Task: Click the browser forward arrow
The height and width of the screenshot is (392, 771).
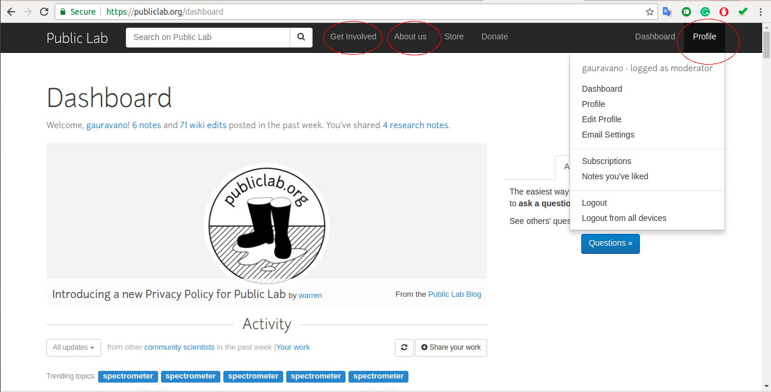Action: tap(28, 12)
